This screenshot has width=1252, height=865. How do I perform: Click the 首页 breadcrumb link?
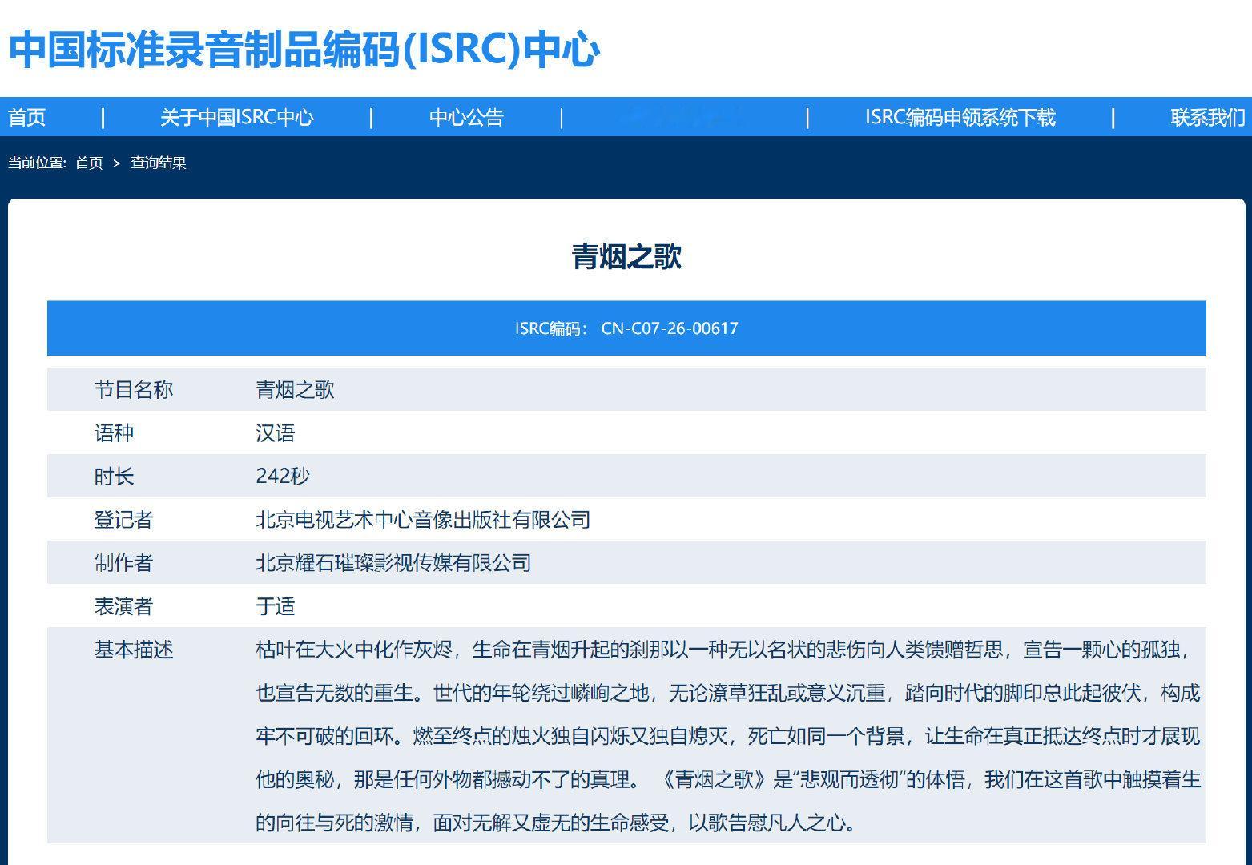(x=89, y=163)
